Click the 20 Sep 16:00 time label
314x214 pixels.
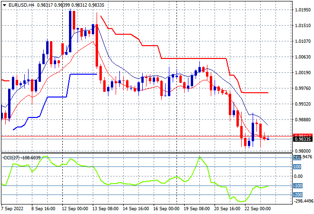coord(227,209)
